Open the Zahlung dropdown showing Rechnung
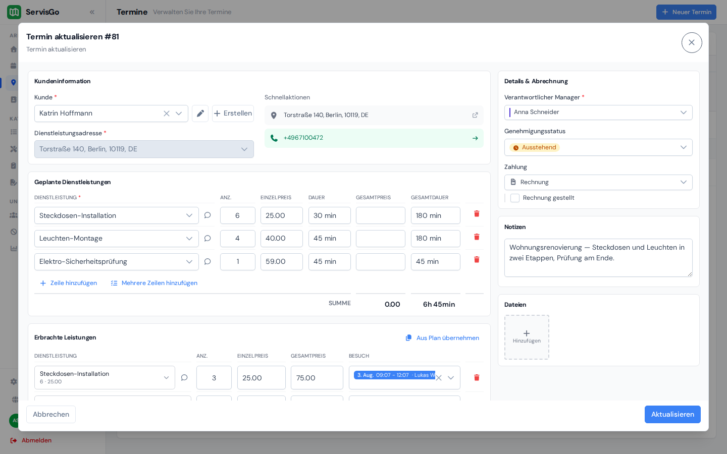Viewport: 727px width, 454px height. coord(598,182)
